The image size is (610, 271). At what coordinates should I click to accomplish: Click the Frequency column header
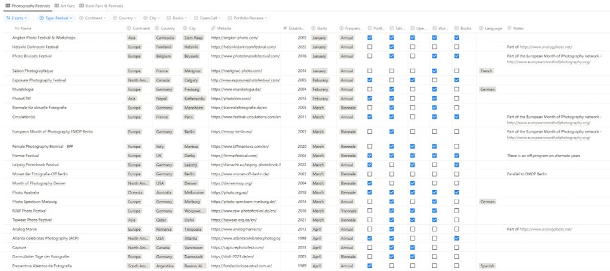[351, 29]
